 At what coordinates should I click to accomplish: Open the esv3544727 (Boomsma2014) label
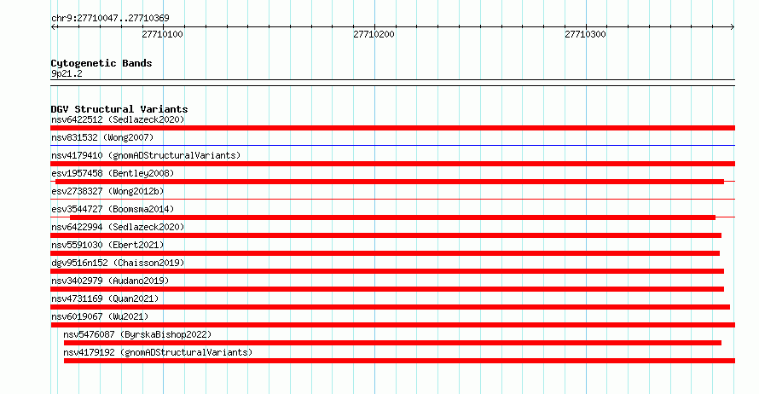click(113, 209)
